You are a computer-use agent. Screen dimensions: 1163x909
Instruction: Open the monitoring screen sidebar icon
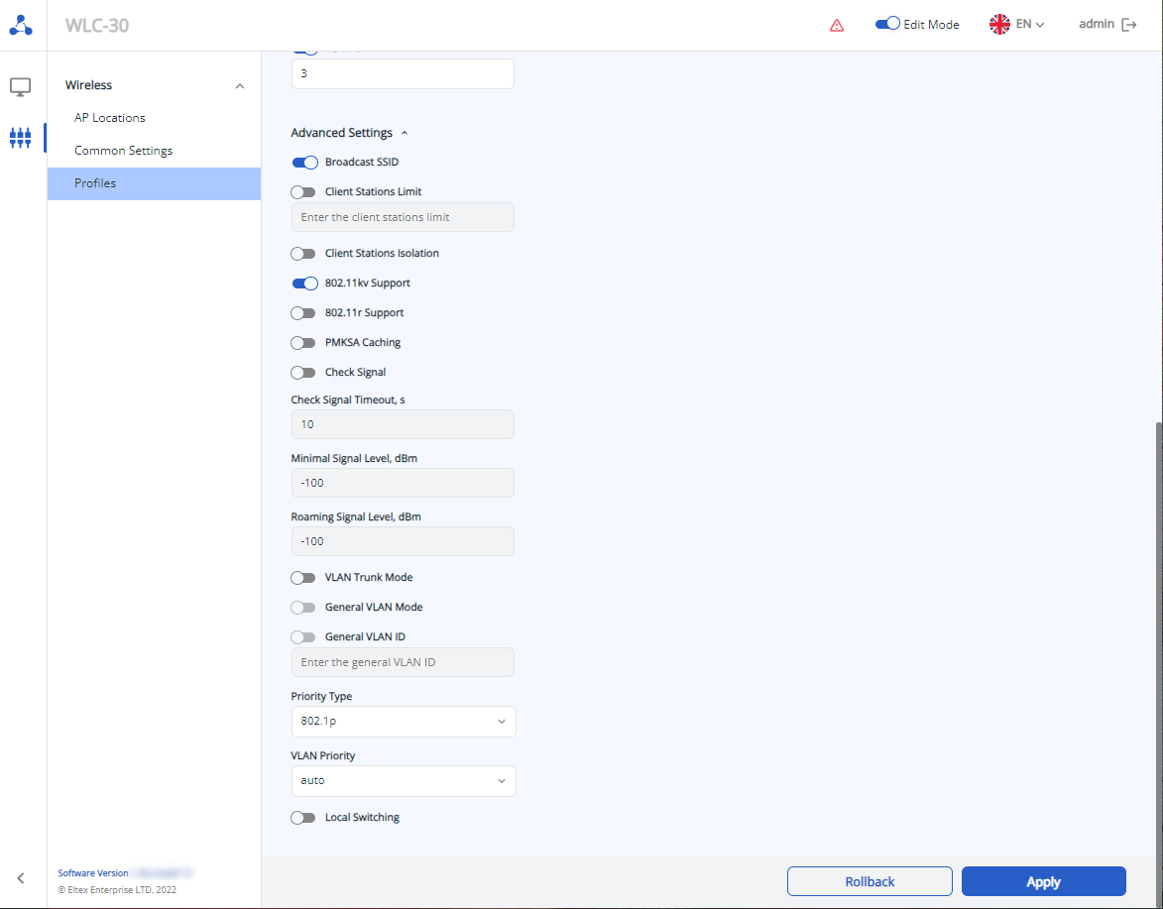20,87
